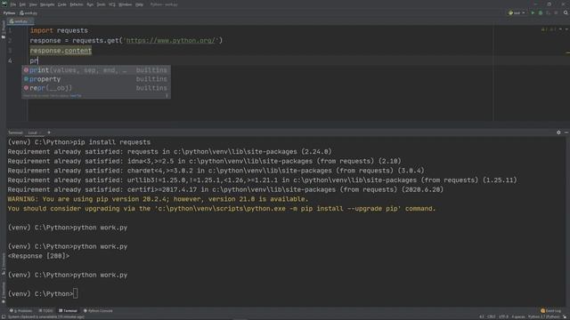Open the Edit menu
The image size is (570, 320).
click(22, 4)
